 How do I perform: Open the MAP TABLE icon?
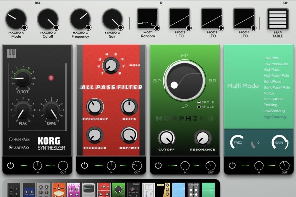tap(277, 19)
